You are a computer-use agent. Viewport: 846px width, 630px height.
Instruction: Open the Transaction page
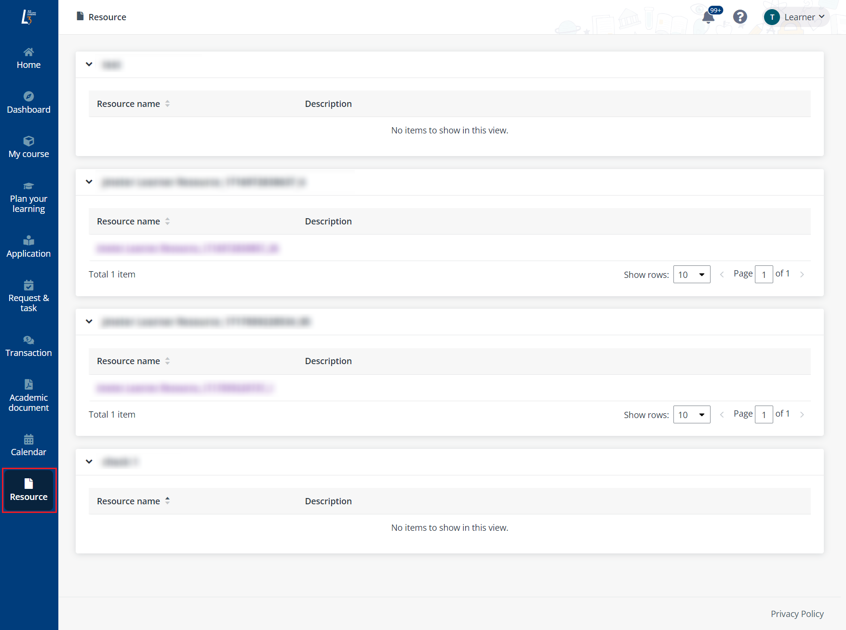point(28,346)
